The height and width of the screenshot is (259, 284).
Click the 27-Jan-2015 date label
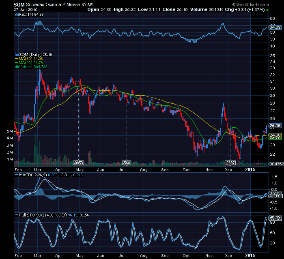pos(26,10)
